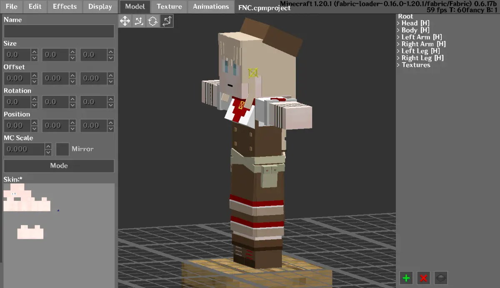Decrease Offset Y with down arrow

[72, 82]
